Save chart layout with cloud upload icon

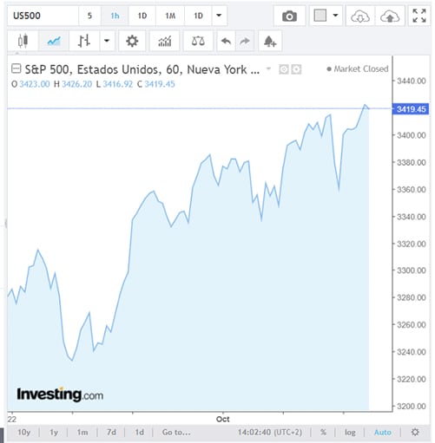[390, 16]
